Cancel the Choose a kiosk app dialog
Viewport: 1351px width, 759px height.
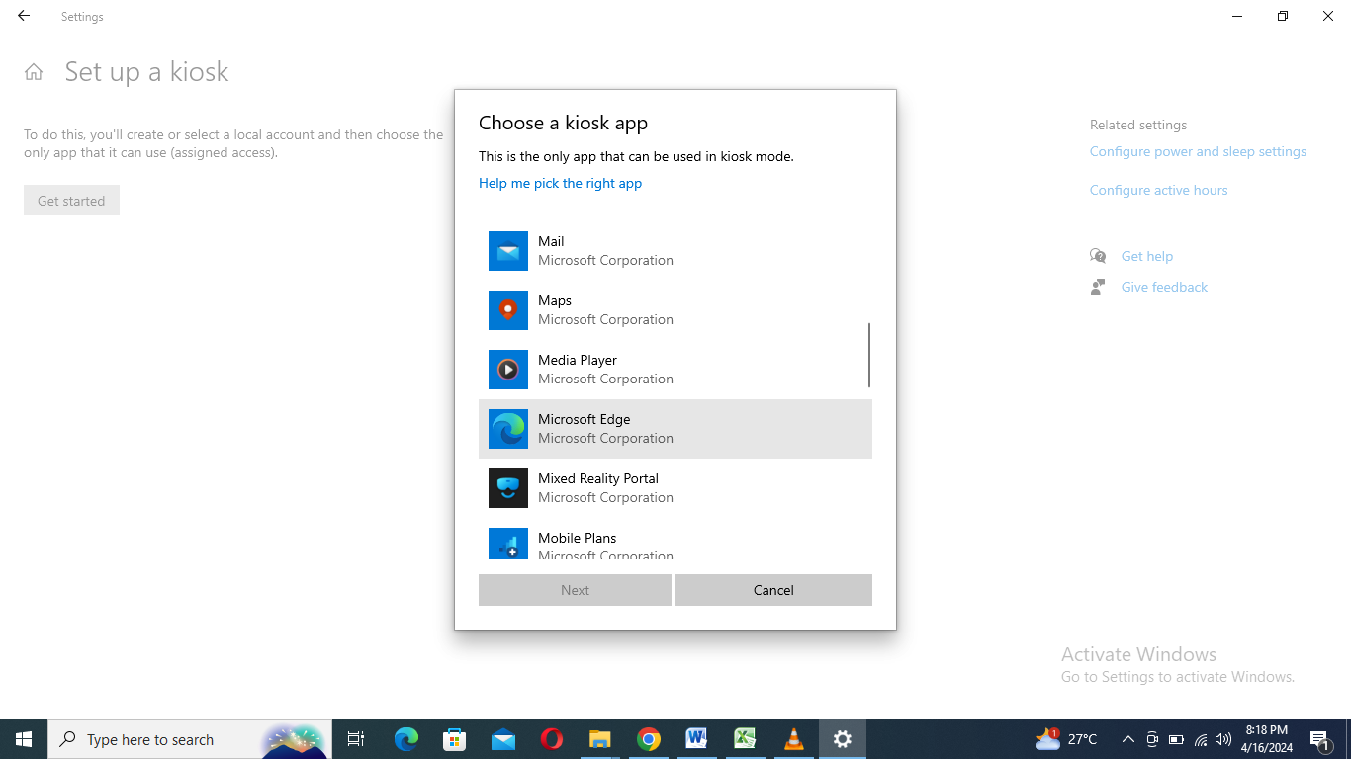(x=773, y=590)
